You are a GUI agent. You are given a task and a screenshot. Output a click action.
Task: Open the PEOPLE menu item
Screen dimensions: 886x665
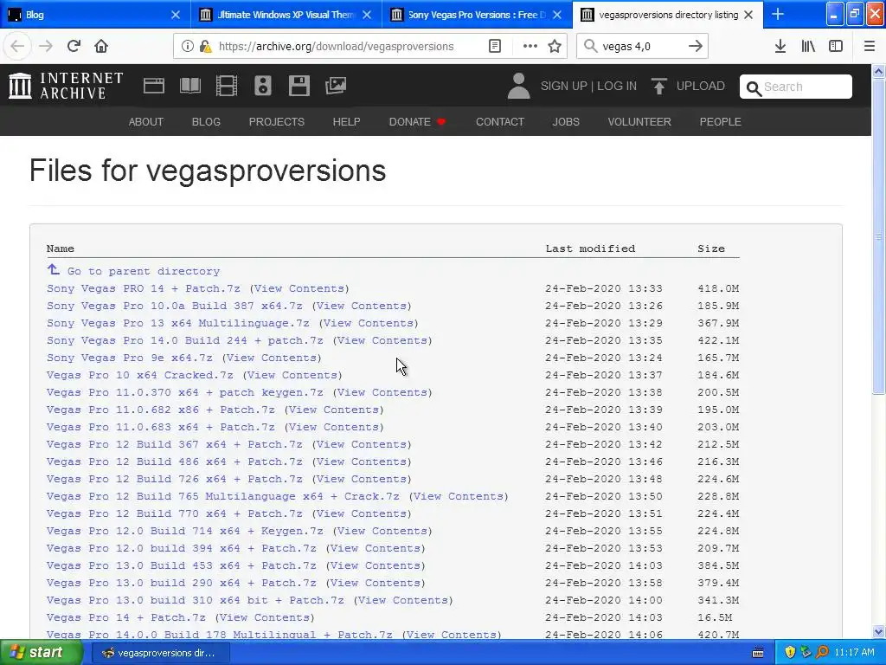(721, 121)
